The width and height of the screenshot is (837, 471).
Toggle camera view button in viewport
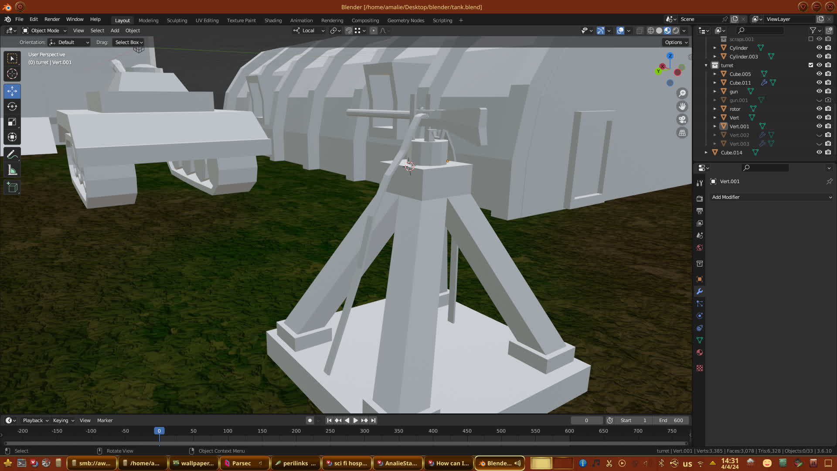682,119
